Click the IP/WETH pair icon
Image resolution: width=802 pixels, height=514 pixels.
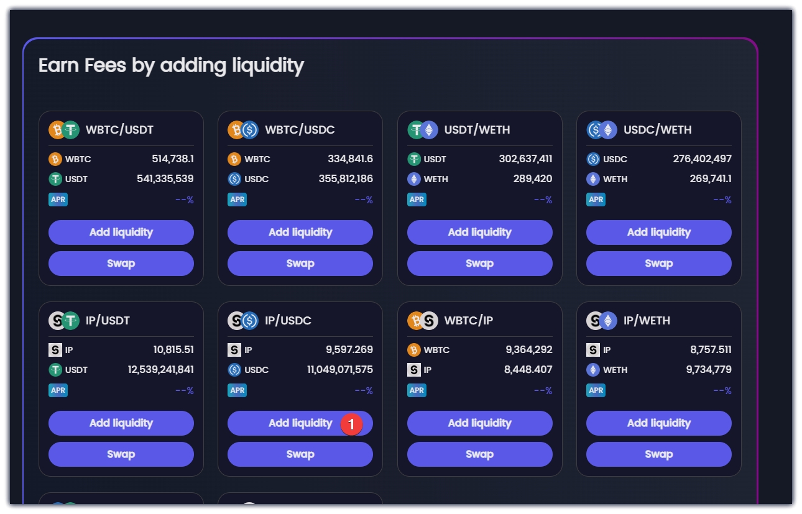coord(602,321)
